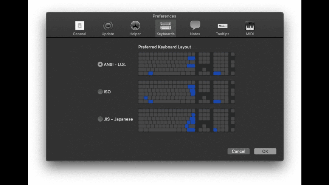Click the ANSI - U.S. label text

(x=115, y=65)
